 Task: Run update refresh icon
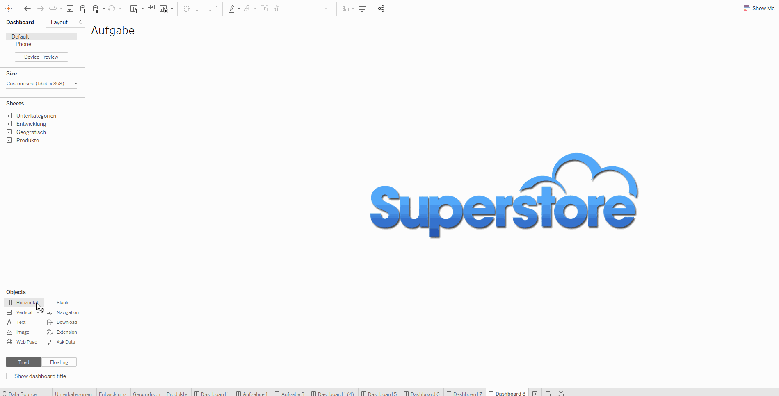[112, 9]
